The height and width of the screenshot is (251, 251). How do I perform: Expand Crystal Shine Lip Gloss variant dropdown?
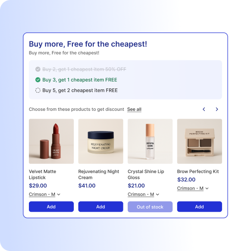click(144, 195)
